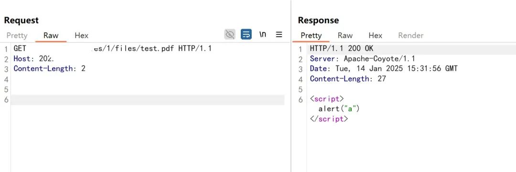Image resolution: width=516 pixels, height=172 pixels.
Task: Toggle the \n show newlines icon
Action: pyautogui.click(x=263, y=34)
